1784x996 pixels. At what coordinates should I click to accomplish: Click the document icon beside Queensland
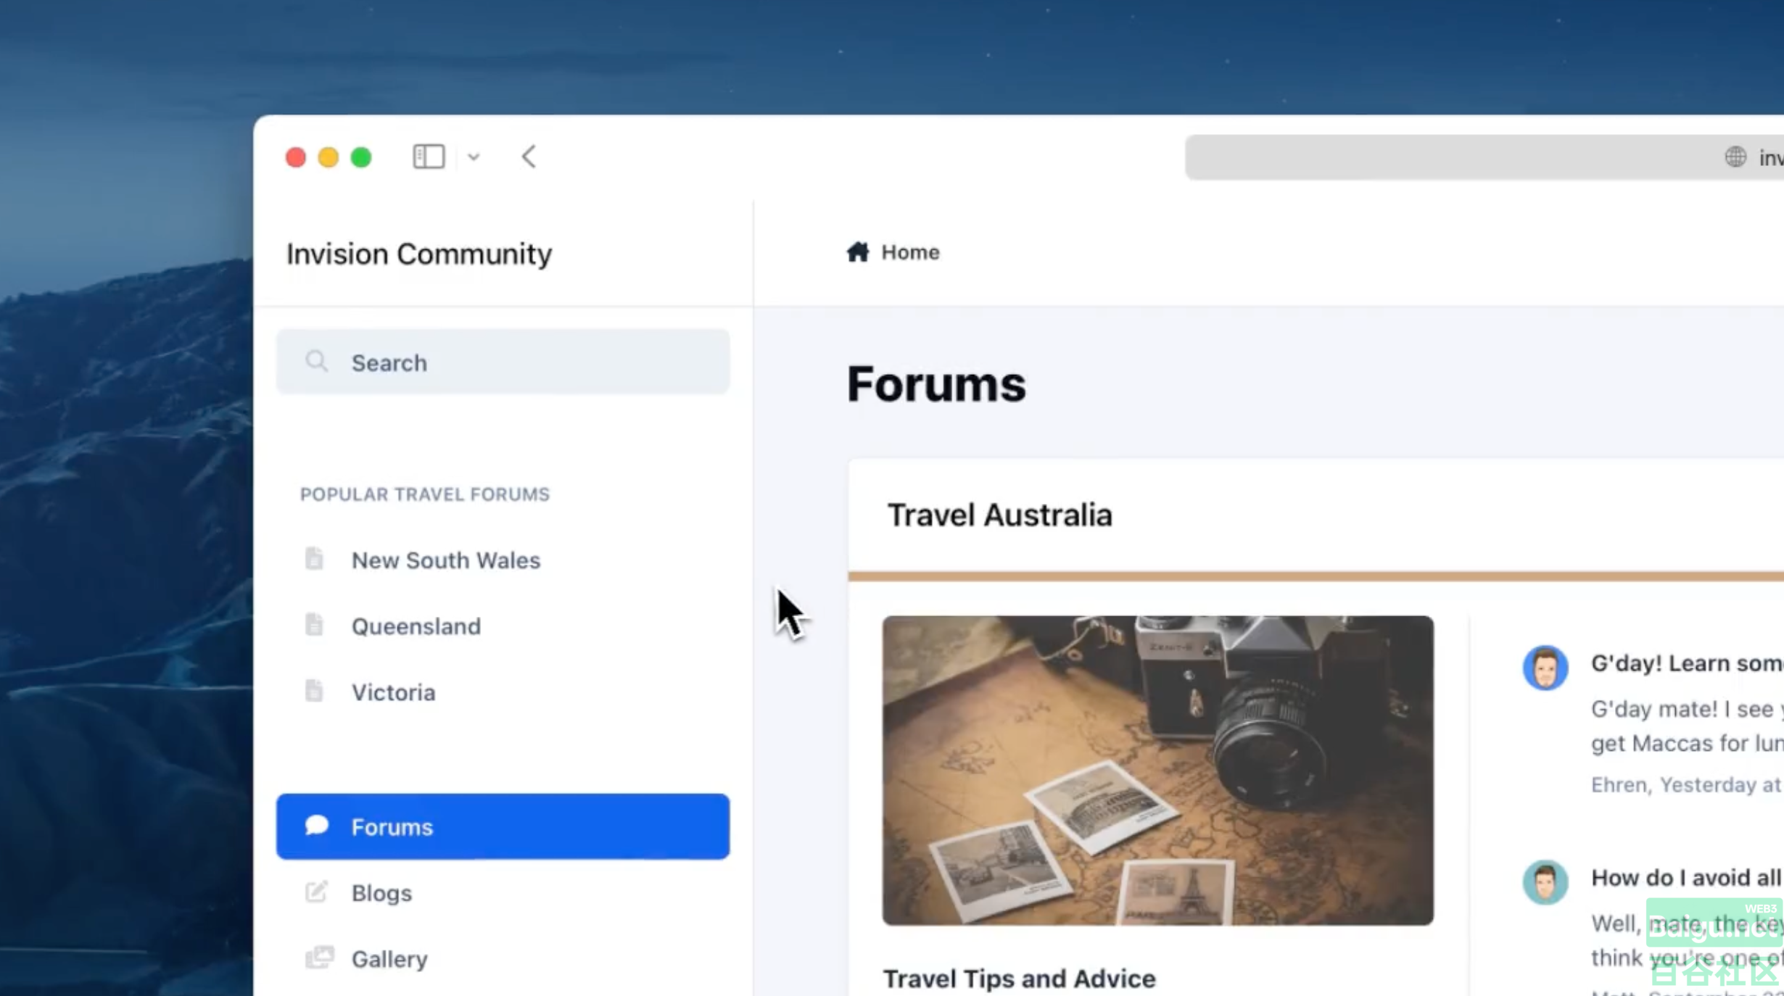pos(314,625)
